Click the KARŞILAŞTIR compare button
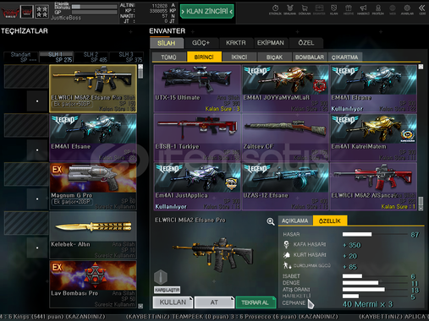Image resolution: width=429 pixels, height=321 pixels. coord(167,290)
